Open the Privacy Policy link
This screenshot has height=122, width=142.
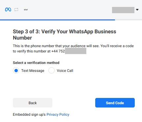click(58, 114)
